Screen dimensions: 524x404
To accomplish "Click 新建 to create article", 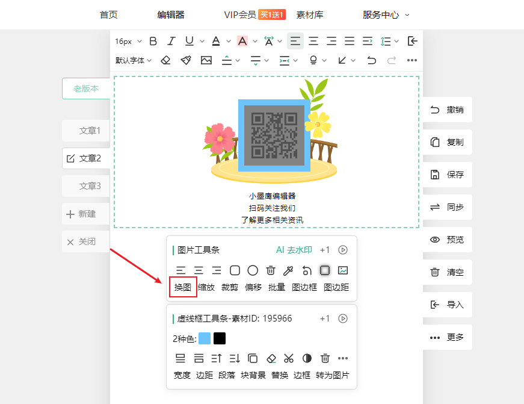I will point(86,214).
